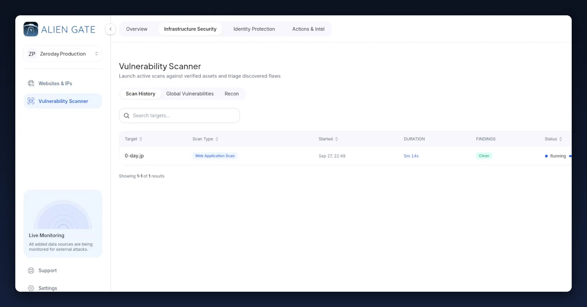Click the Settings gear icon
This screenshot has height=307, width=587.
click(x=31, y=288)
